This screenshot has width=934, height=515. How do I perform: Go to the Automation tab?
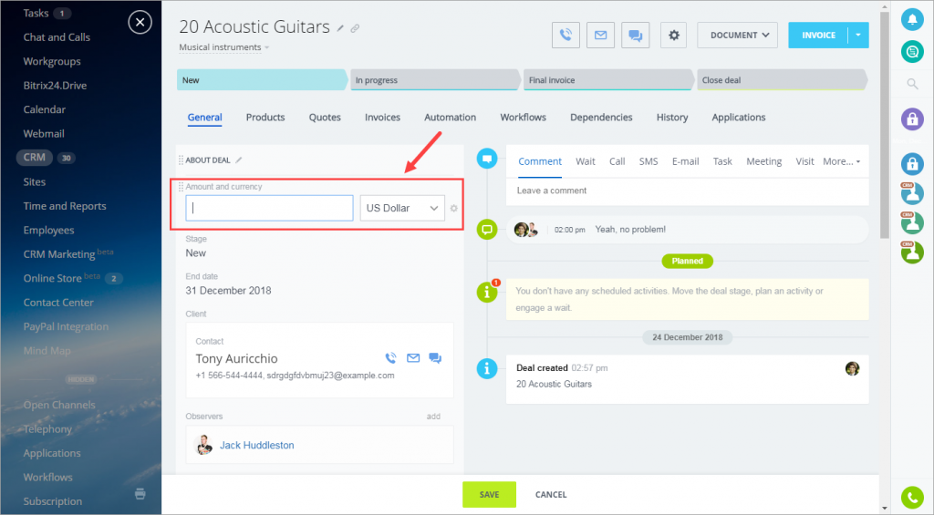(x=450, y=118)
